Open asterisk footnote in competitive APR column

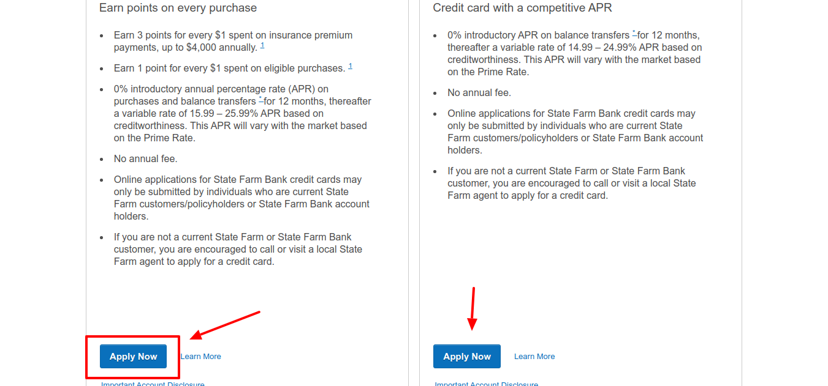click(x=634, y=33)
